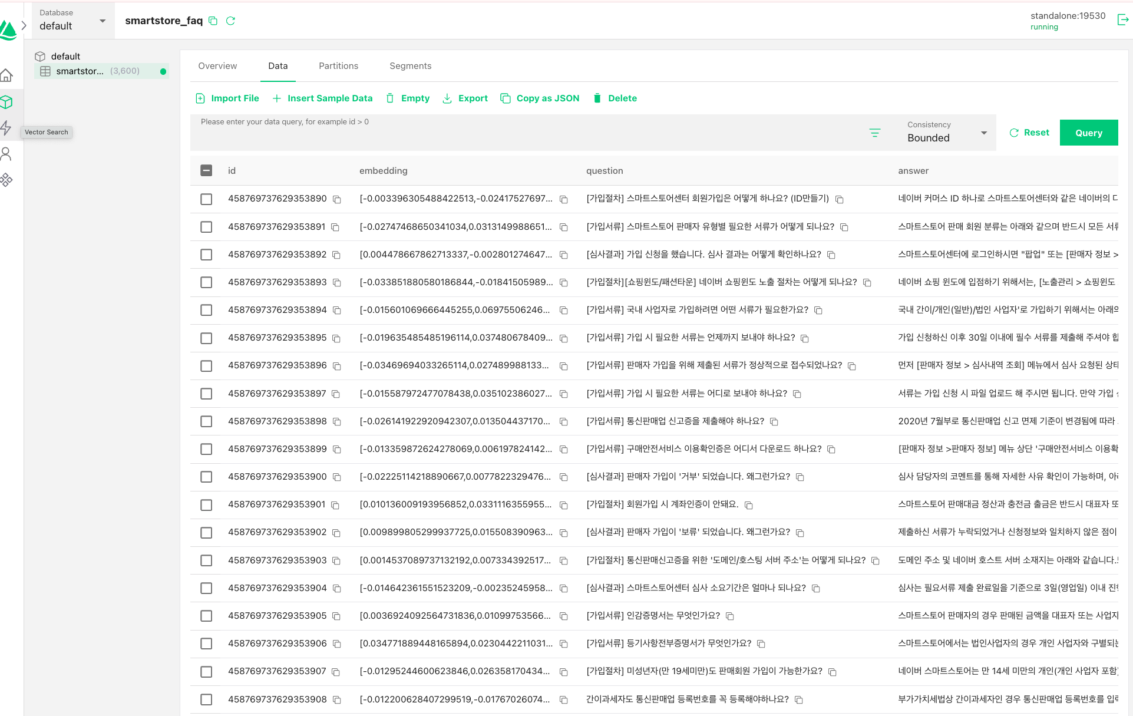Toggle the select-all header checkbox
The width and height of the screenshot is (1133, 716).
click(x=206, y=170)
